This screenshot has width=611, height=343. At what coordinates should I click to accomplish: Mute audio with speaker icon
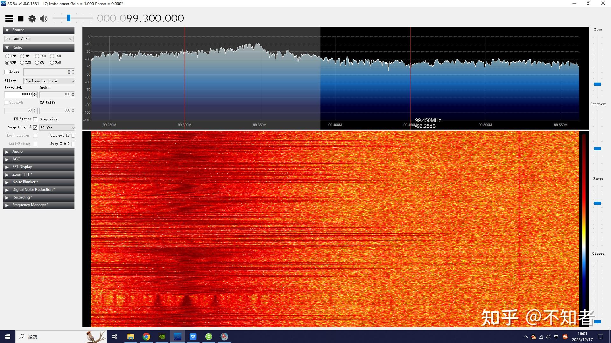(44, 19)
